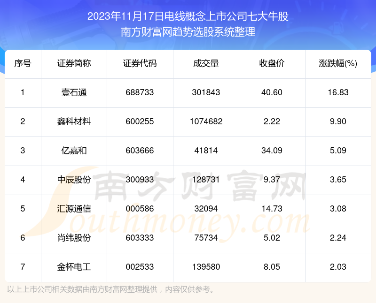Image resolution: width=376 pixels, height=303 pixels.
Task: Click closing price 8.05
Action: point(272,267)
